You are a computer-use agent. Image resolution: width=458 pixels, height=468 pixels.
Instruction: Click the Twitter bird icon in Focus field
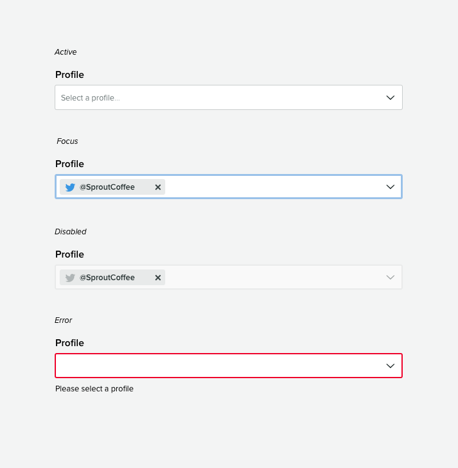[70, 187]
